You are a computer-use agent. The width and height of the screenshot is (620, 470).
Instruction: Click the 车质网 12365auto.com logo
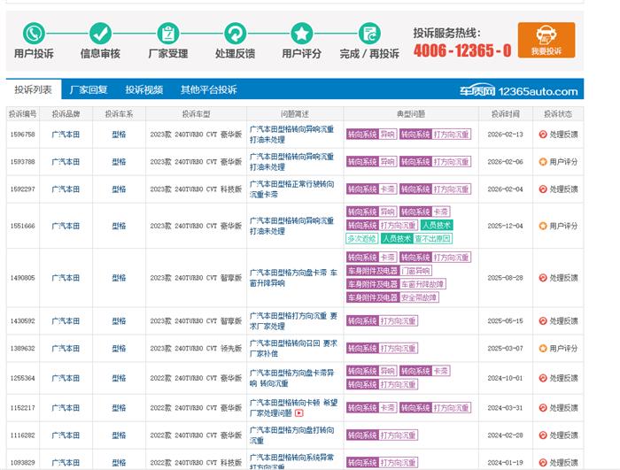[x=518, y=91]
